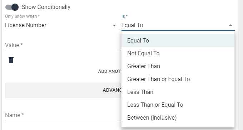243x130 pixels.
Task: Delete the condition with the trash icon
Action: pyautogui.click(x=11, y=60)
